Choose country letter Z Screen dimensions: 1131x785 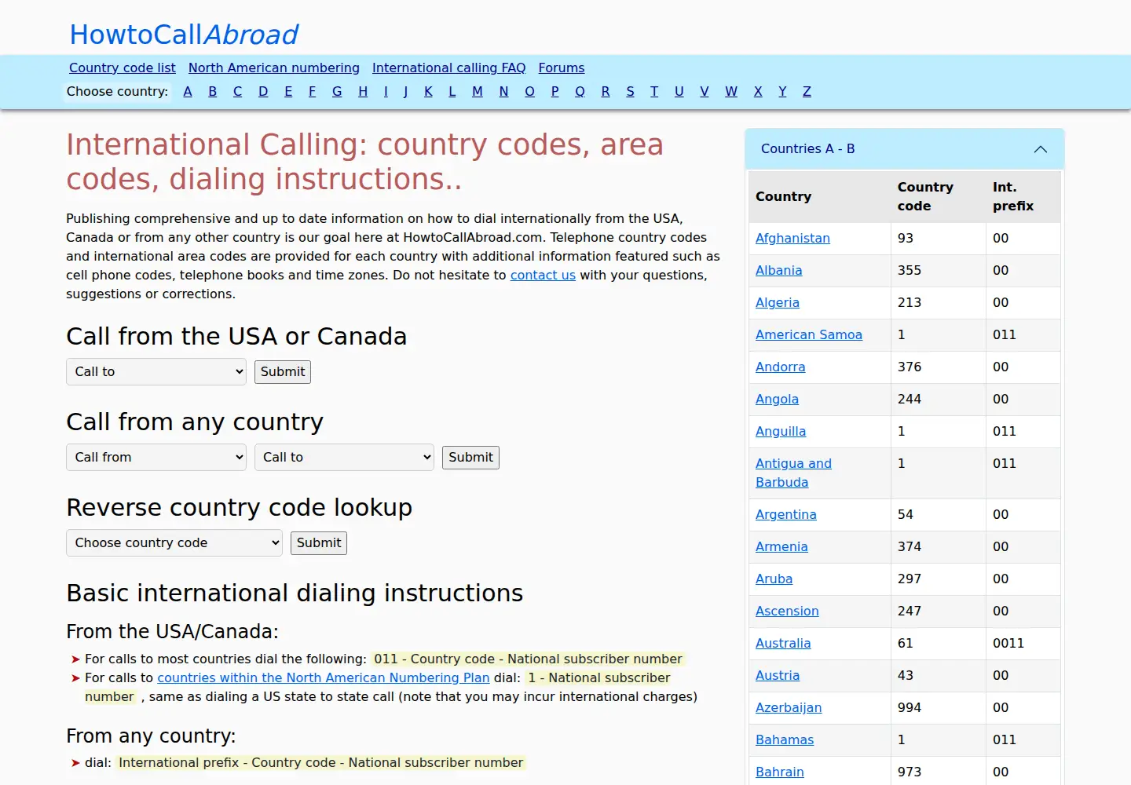tap(807, 92)
